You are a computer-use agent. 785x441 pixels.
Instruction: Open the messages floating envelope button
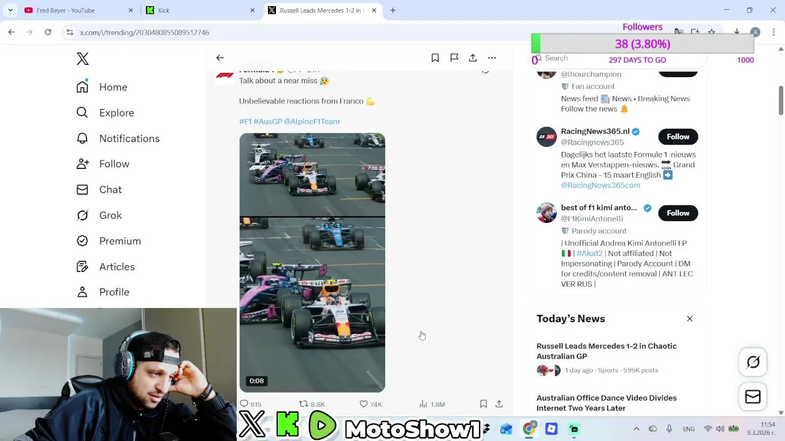[753, 397]
